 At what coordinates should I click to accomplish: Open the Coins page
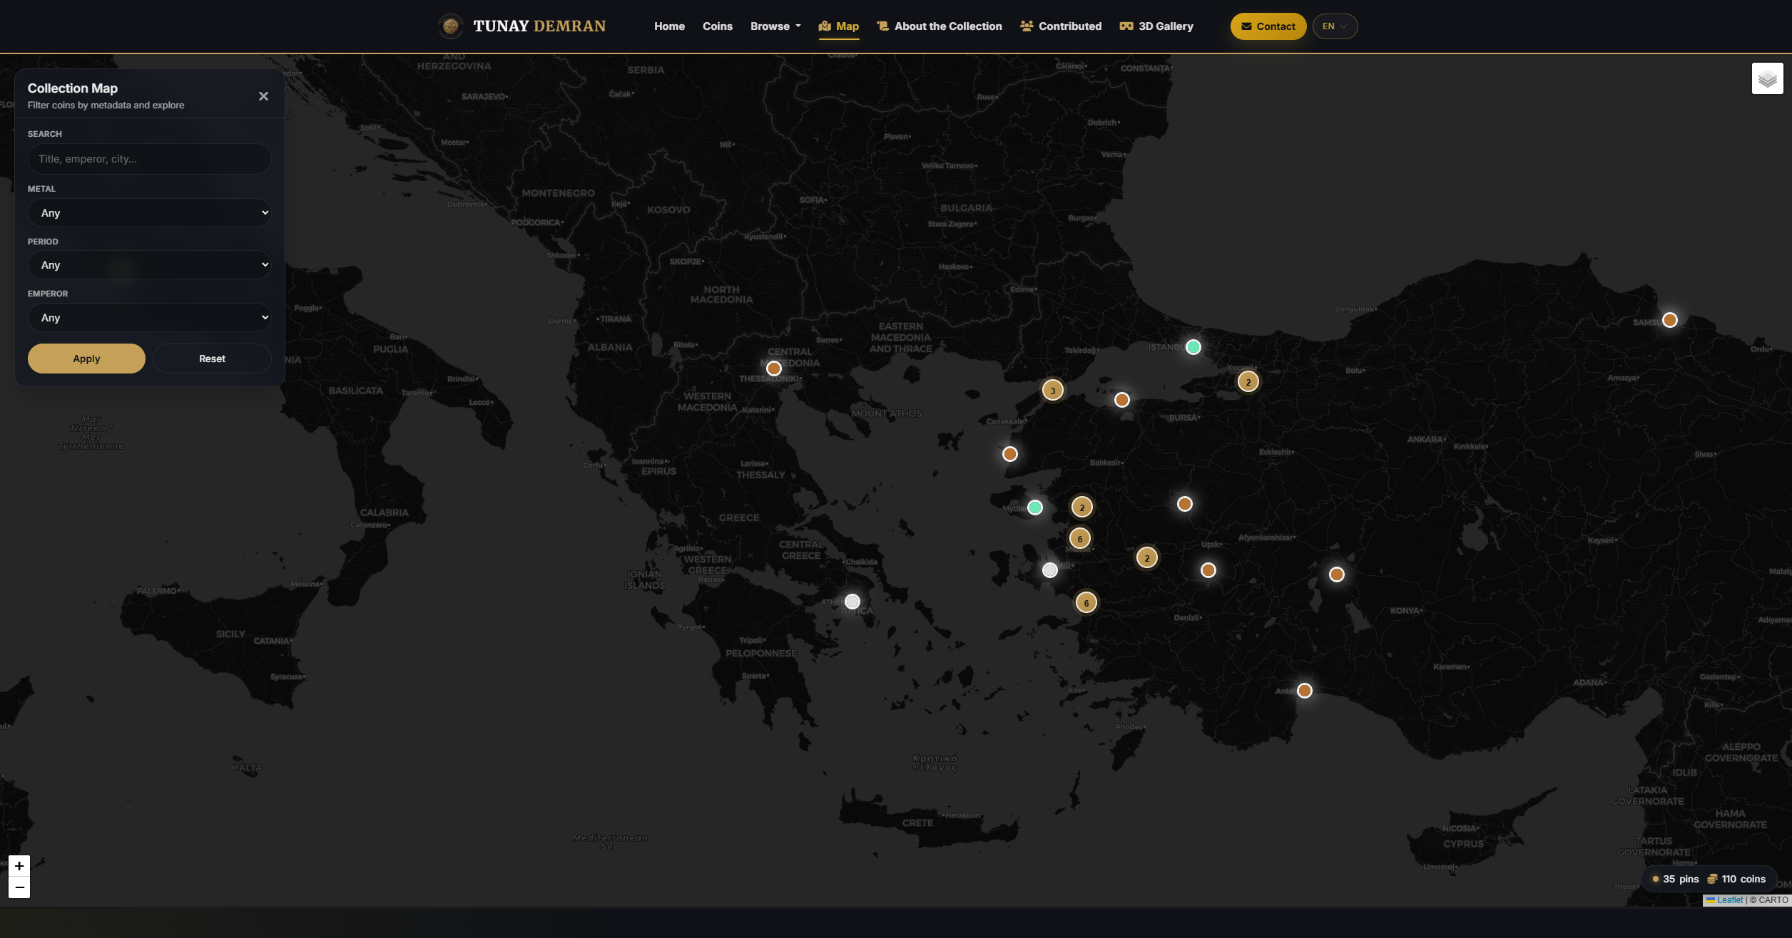(x=717, y=26)
